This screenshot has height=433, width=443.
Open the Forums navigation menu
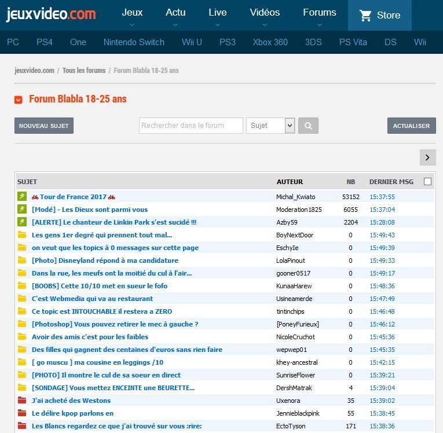[319, 16]
